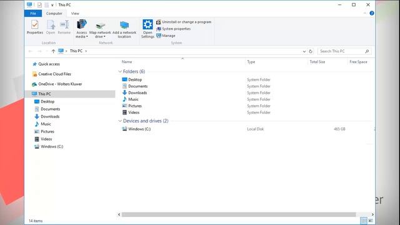Click This PC in the address bar

coord(76,51)
